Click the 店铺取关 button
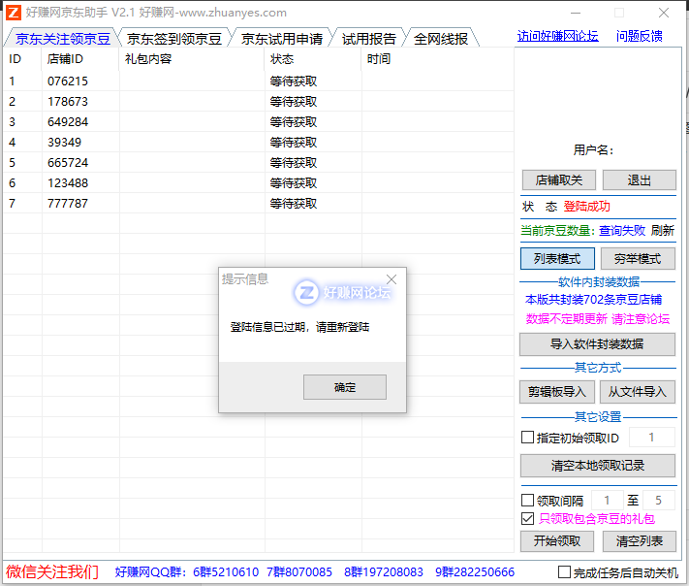The height and width of the screenshot is (586, 689). point(558,179)
